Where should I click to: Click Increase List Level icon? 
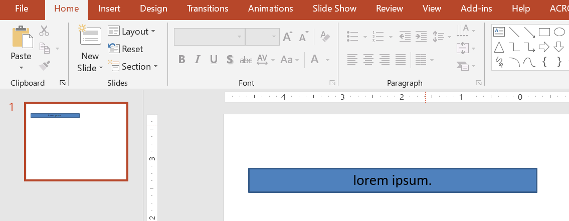tap(421, 36)
